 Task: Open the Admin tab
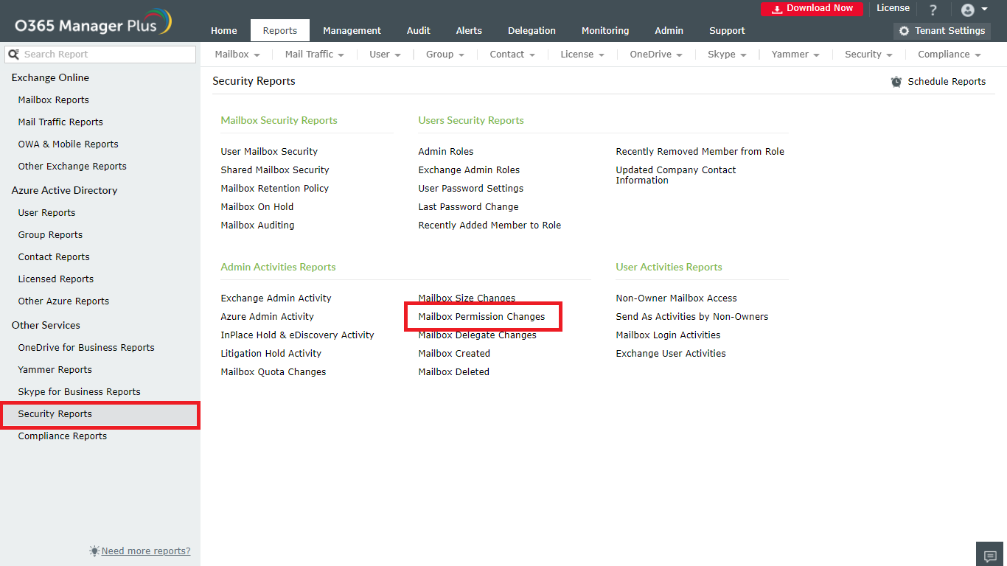(x=669, y=31)
